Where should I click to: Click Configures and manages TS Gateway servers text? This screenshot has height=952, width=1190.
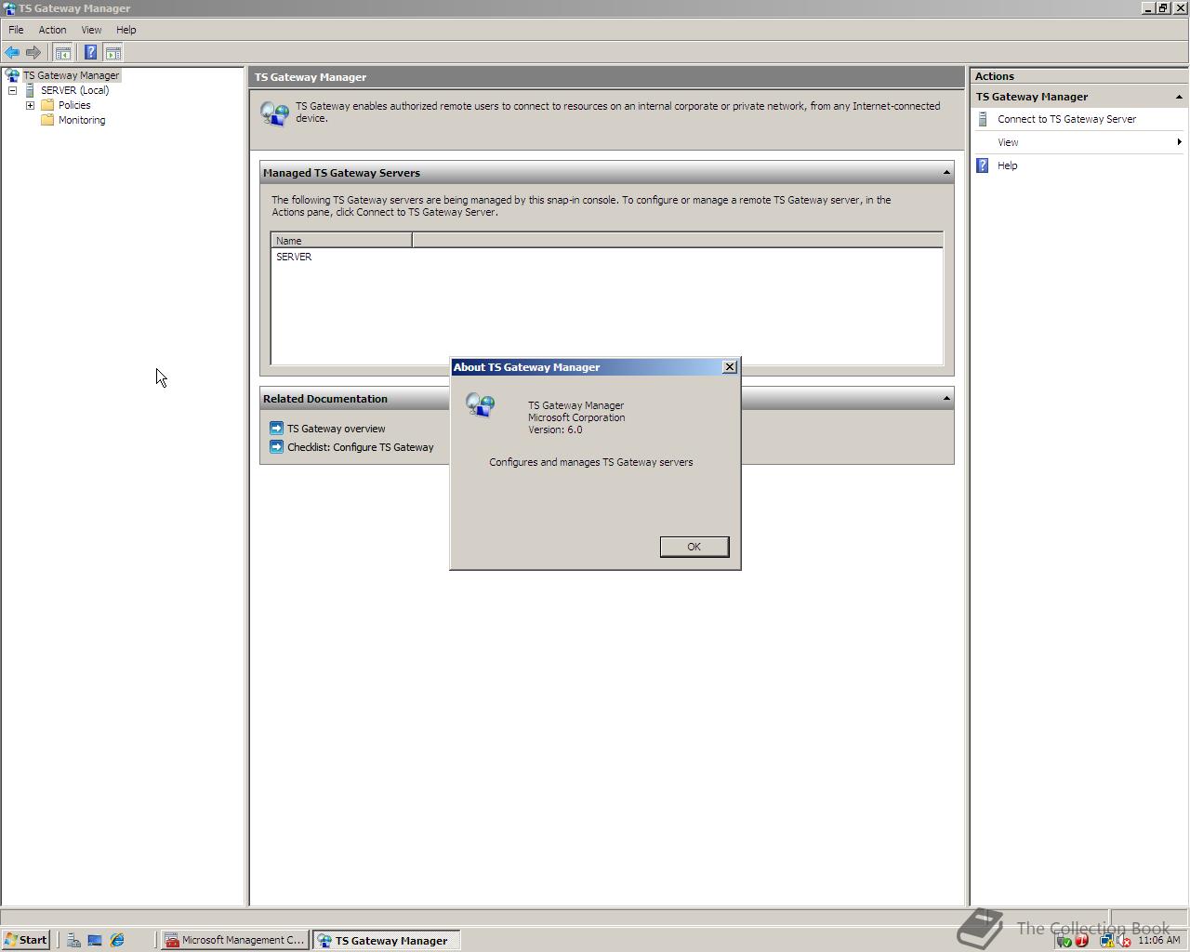point(591,462)
